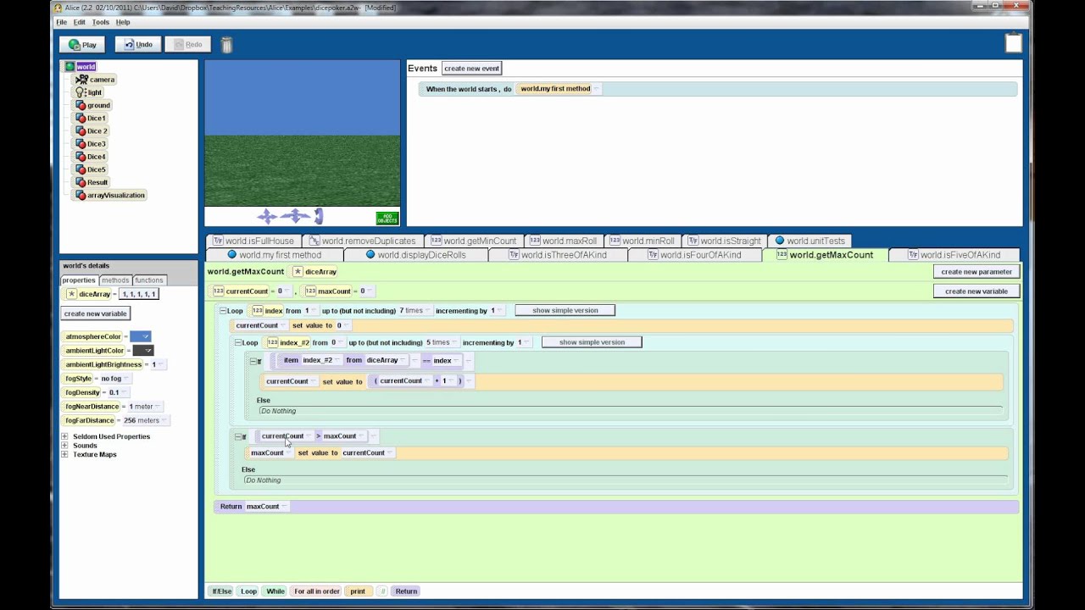Click the Play button

[81, 44]
